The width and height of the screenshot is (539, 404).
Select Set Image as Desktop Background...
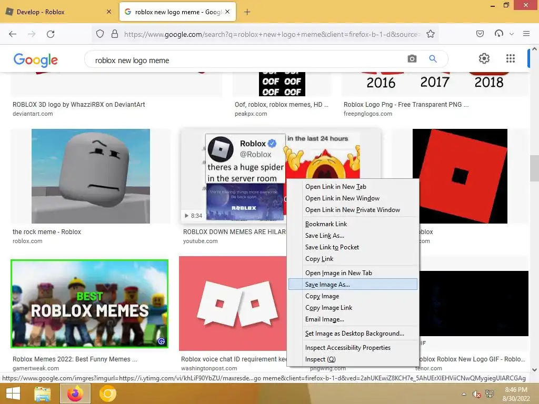pyautogui.click(x=353, y=334)
